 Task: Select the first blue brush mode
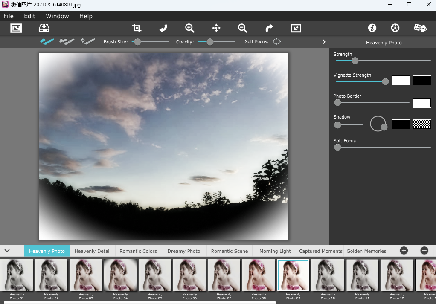pos(47,42)
